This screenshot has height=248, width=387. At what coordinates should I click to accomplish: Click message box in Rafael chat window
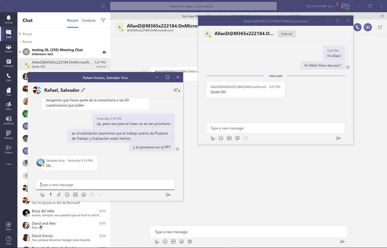(x=105, y=185)
